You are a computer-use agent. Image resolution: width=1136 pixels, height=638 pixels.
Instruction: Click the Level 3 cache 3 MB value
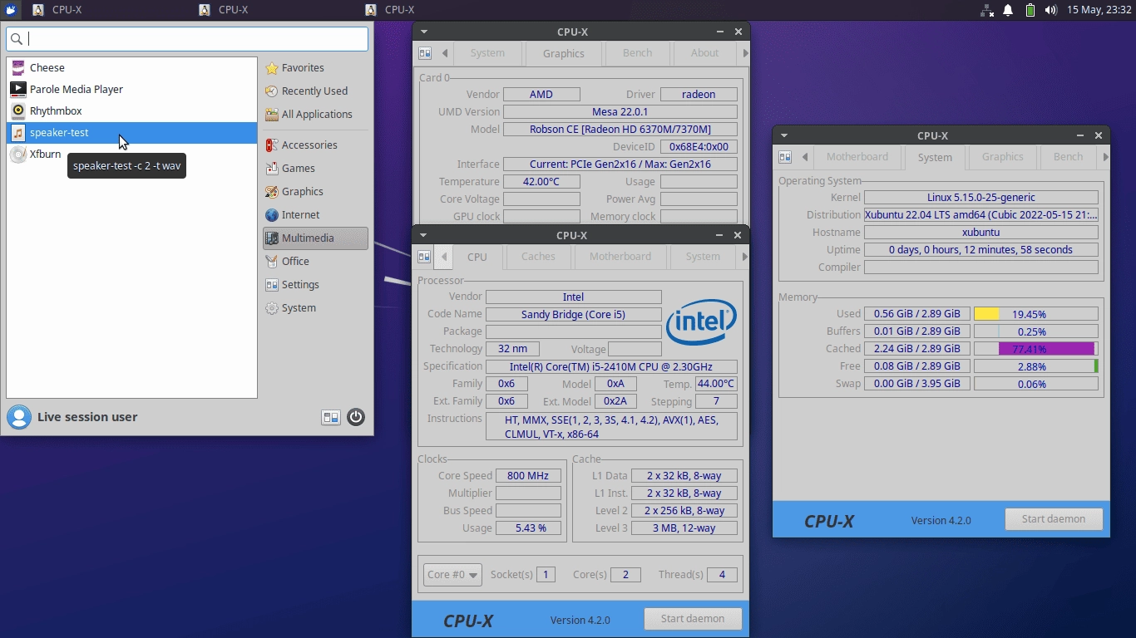(x=684, y=528)
